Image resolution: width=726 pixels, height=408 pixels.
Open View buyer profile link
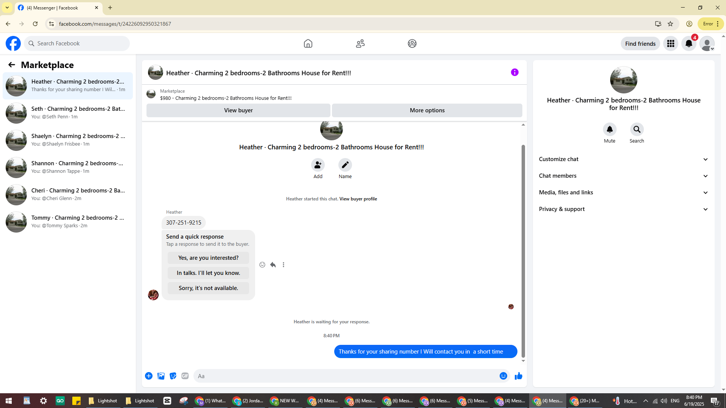point(358,199)
